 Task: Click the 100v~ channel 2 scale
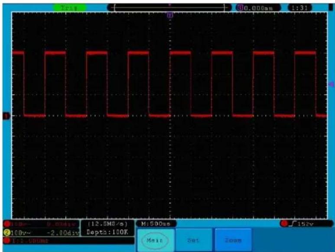point(21,233)
